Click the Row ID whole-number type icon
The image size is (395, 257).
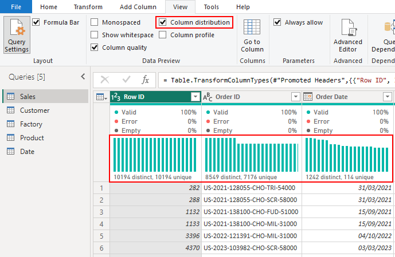[116, 97]
